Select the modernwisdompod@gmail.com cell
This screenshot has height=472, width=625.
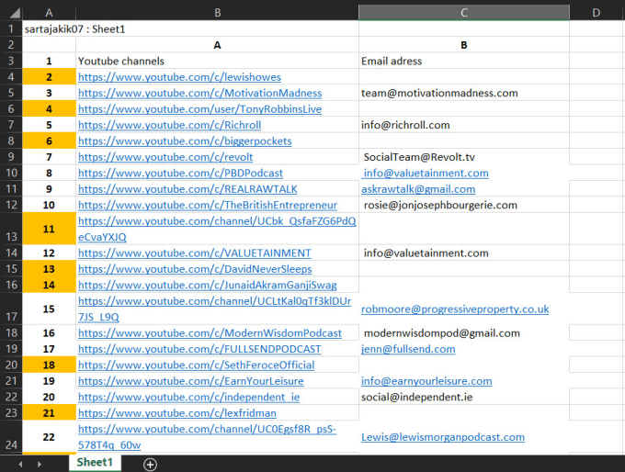pos(464,333)
